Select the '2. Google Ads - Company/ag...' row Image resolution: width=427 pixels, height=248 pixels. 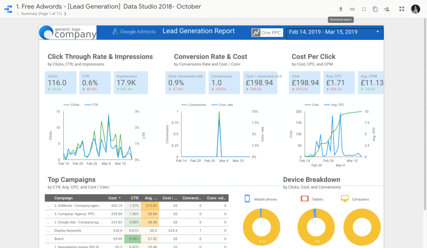coord(137,222)
